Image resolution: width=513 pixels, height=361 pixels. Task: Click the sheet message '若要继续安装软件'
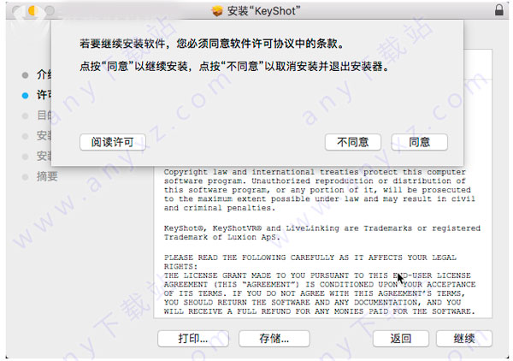click(212, 44)
